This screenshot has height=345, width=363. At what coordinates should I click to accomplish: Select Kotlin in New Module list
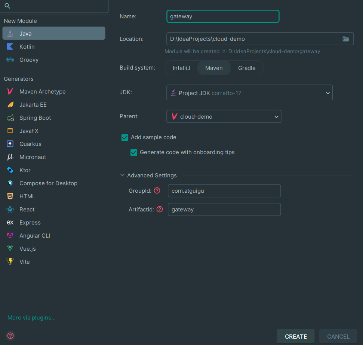click(54, 46)
